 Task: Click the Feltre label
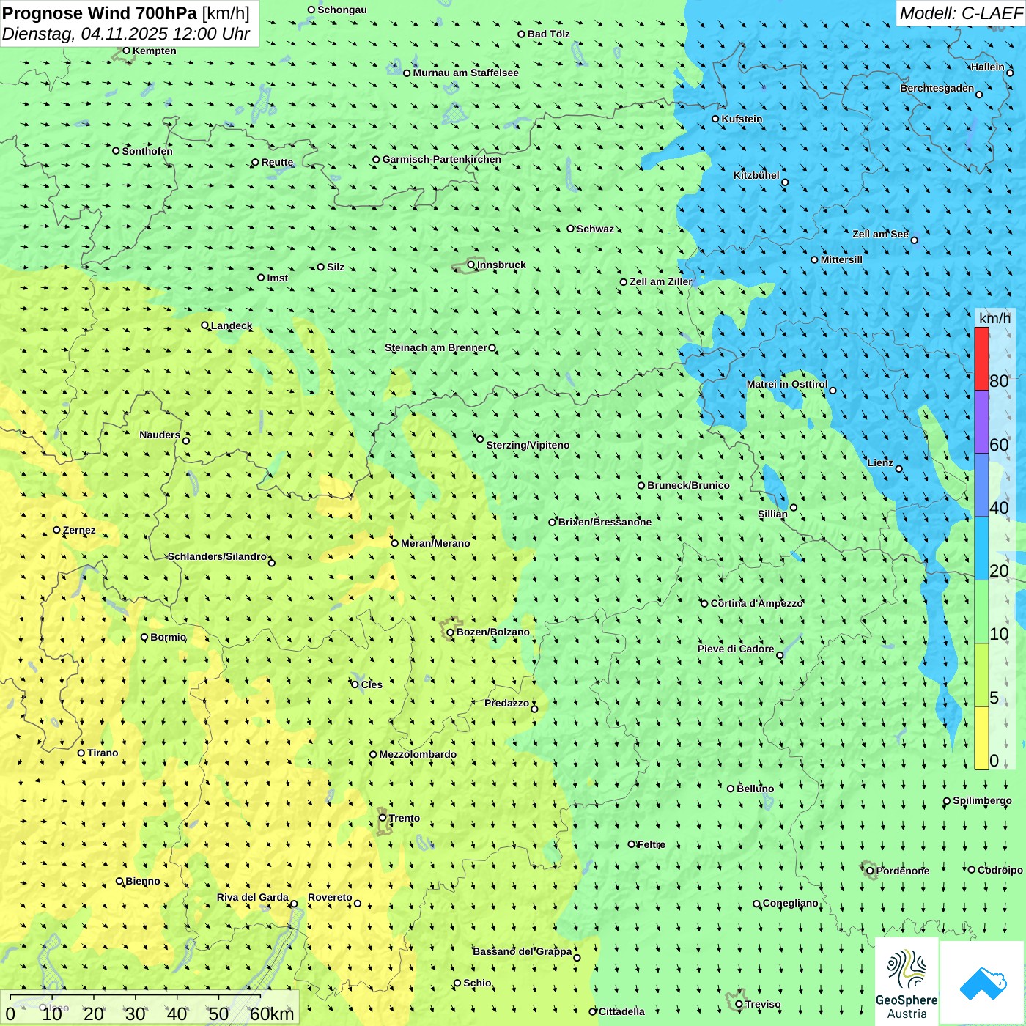(652, 844)
